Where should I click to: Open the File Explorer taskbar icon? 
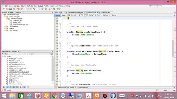12,96
